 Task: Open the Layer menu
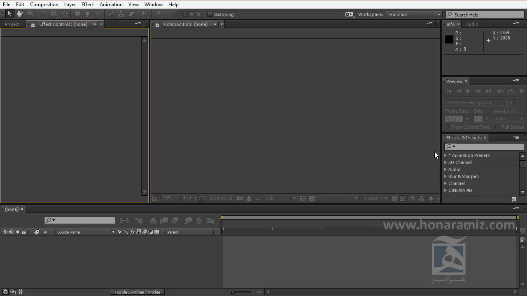point(70,4)
